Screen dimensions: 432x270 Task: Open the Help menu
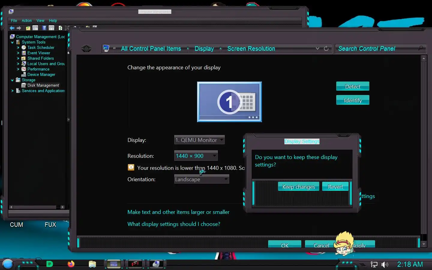[53, 21]
